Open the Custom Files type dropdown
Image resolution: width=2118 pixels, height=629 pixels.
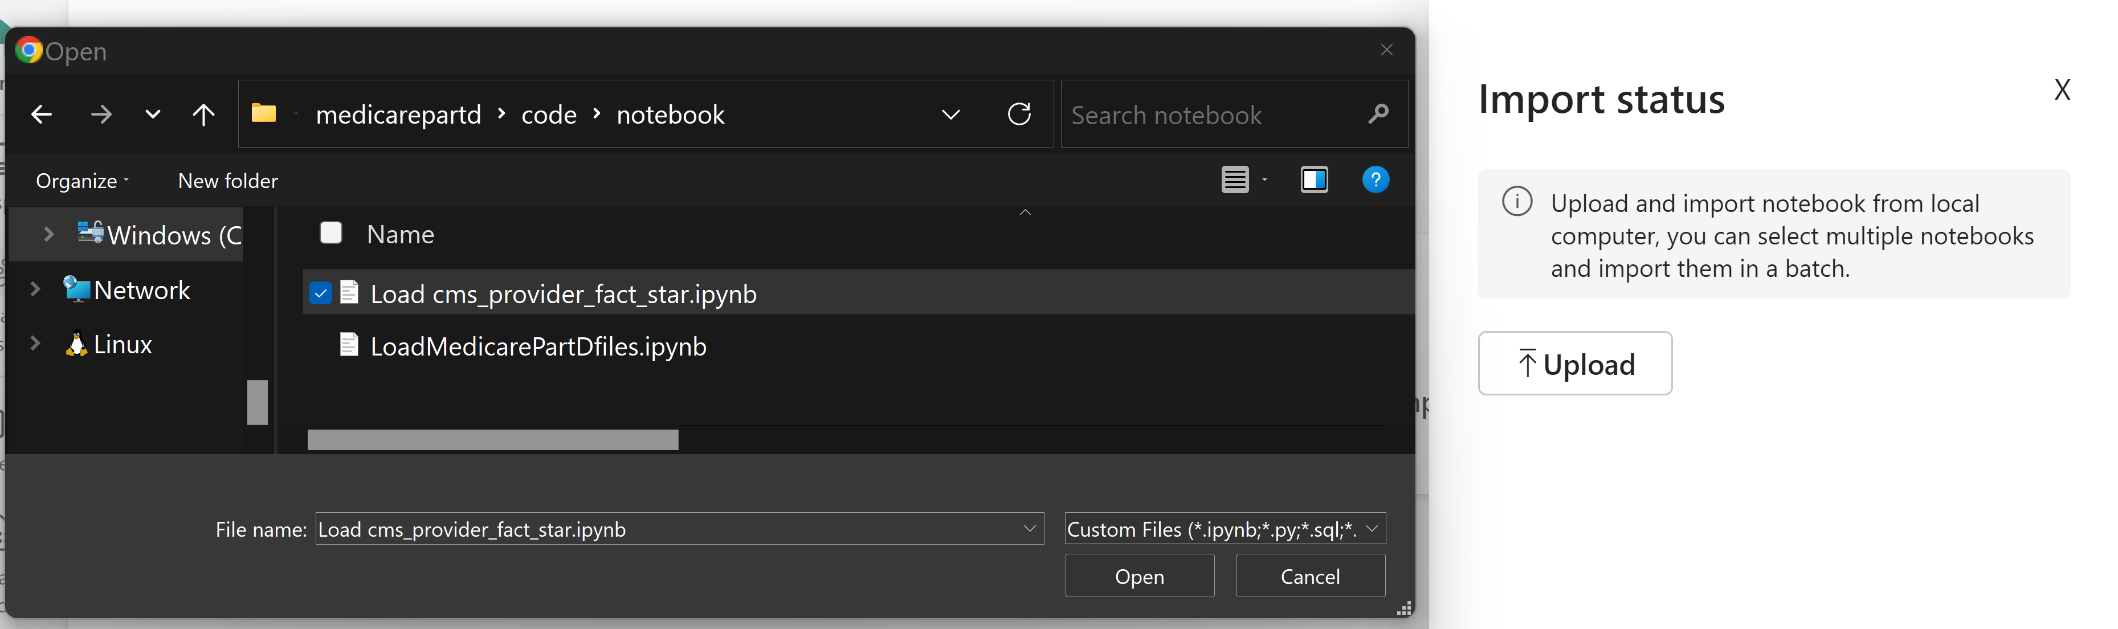[1225, 529]
